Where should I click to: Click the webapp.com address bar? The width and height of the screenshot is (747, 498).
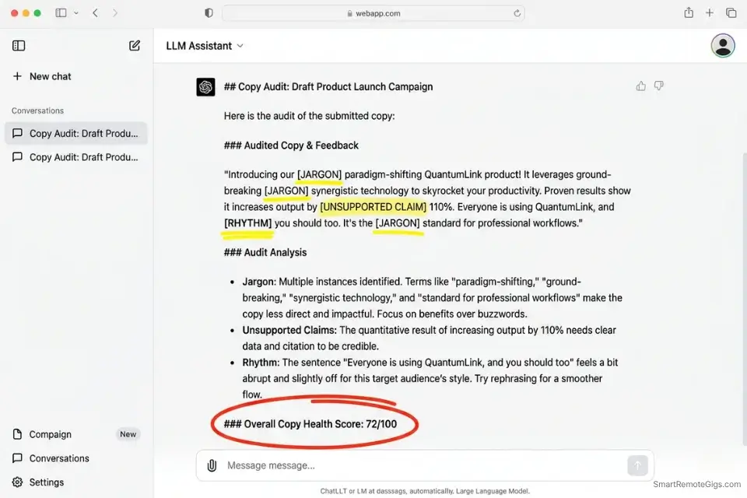pos(373,13)
